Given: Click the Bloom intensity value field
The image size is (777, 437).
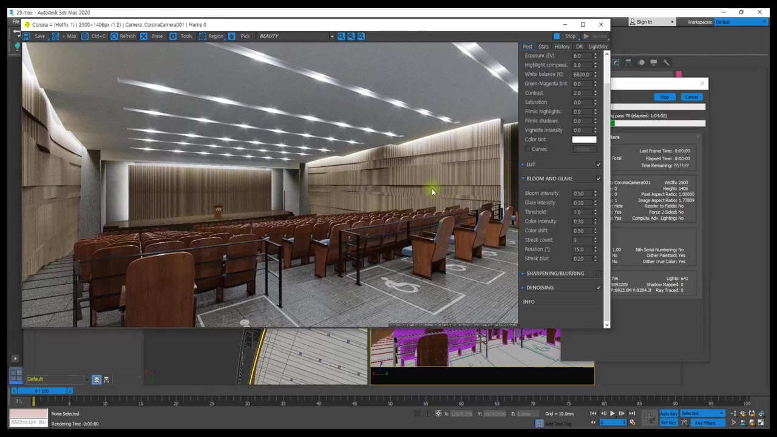Looking at the screenshot, I should (x=581, y=194).
